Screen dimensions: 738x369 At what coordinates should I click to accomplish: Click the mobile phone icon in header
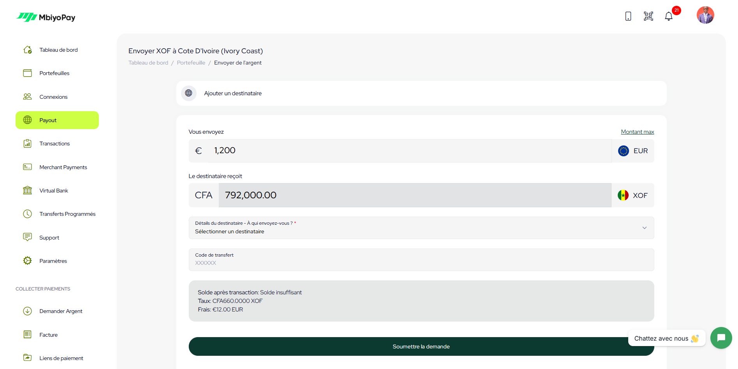point(628,16)
